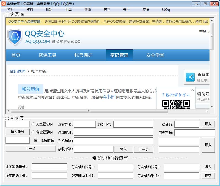Focus the captcha input above the wide 下一步
This screenshot has height=186, width=220.
click(x=18, y=140)
